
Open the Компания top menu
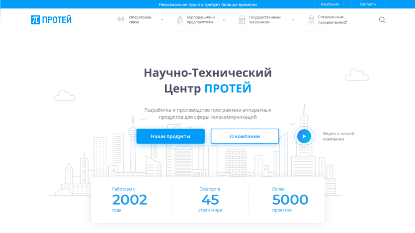330,4
